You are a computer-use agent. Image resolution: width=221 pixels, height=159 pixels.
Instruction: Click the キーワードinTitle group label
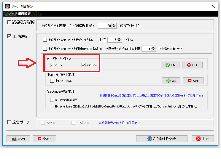pos(59,59)
